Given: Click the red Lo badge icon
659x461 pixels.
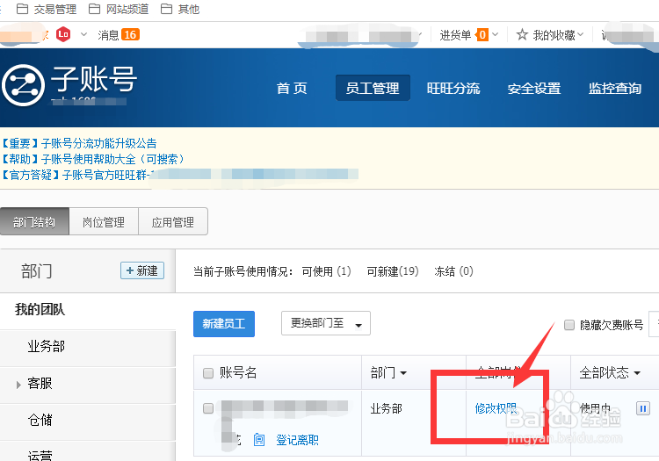Looking at the screenshot, I should 63,34.
